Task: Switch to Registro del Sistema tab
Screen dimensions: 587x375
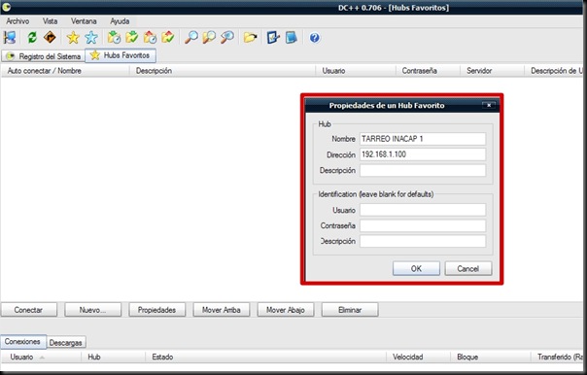Action: 44,56
